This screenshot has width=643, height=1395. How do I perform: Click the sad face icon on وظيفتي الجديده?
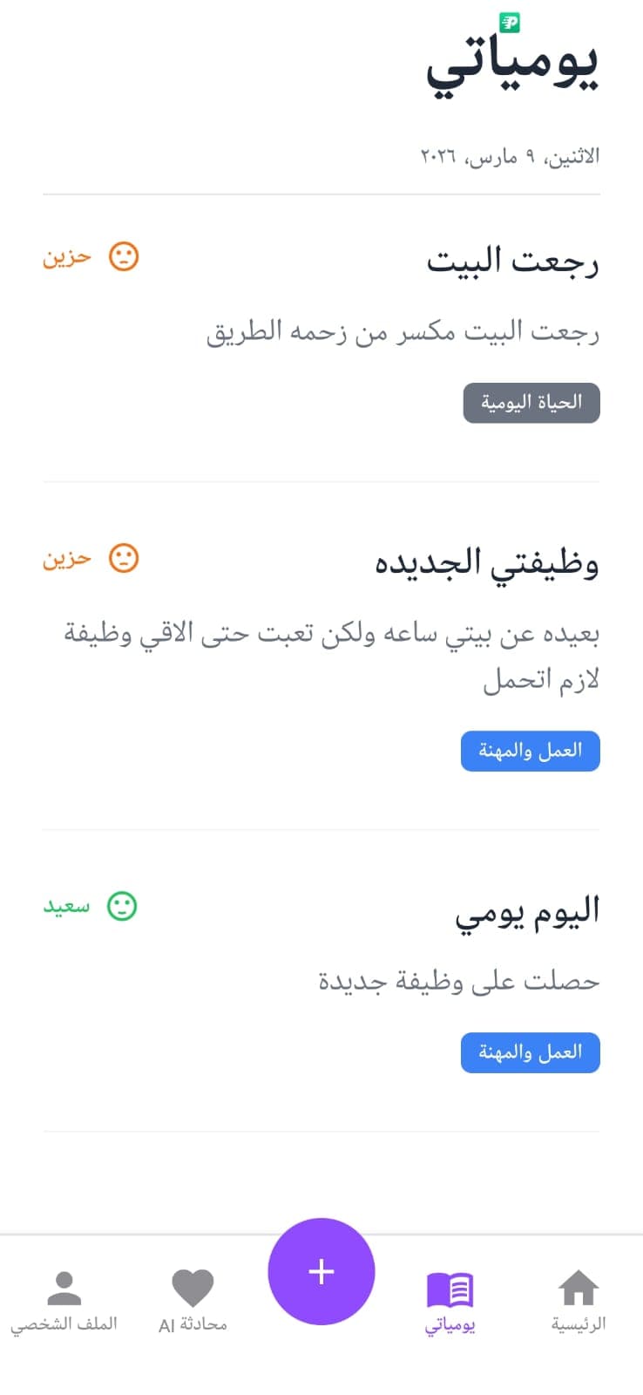pos(122,558)
